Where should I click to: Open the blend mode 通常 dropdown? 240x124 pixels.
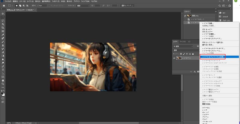(186, 50)
